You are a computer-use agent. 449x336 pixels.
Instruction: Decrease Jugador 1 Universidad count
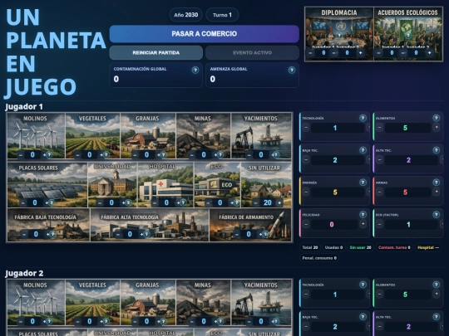click(x=100, y=203)
